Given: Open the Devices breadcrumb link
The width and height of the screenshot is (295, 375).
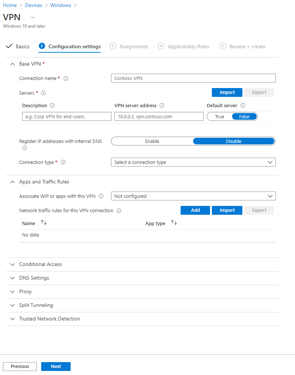Looking at the screenshot, I should point(33,5).
